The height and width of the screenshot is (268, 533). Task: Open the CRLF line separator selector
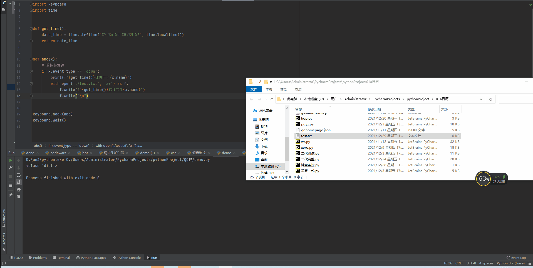459,263
